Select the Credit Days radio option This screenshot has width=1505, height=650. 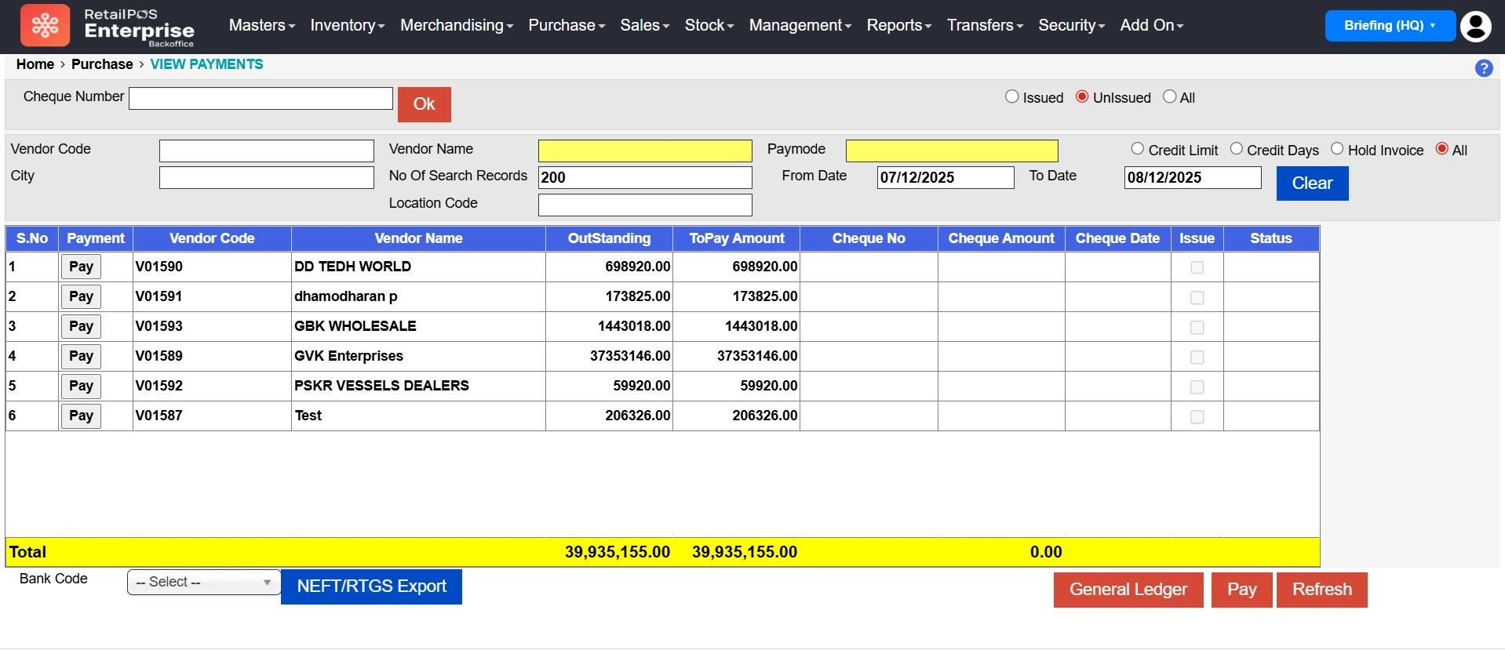click(x=1236, y=149)
